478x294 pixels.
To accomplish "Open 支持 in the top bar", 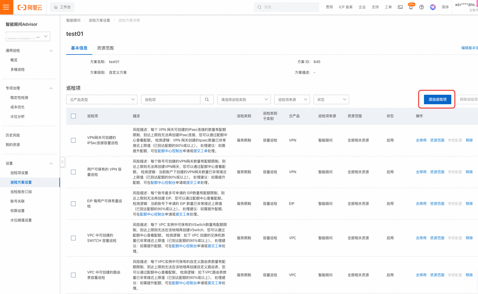I will click(375, 7).
